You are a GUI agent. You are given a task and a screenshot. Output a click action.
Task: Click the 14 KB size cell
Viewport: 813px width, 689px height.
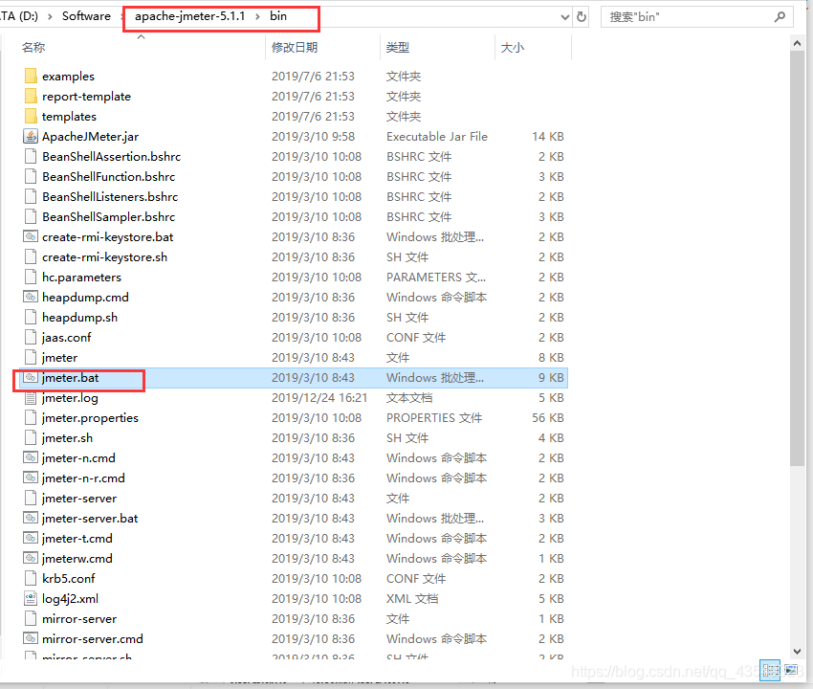[547, 137]
